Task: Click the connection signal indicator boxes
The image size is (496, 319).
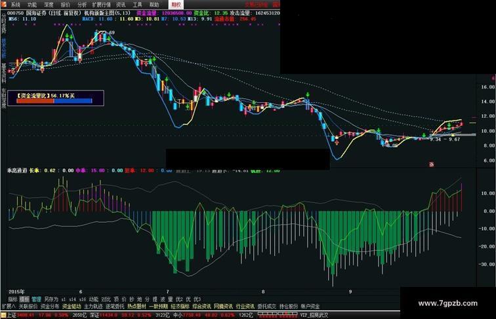Action: click(278, 314)
